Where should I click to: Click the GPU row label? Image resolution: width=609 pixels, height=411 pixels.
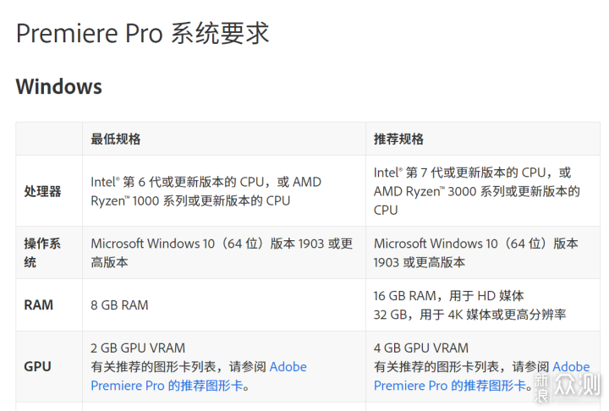click(37, 366)
